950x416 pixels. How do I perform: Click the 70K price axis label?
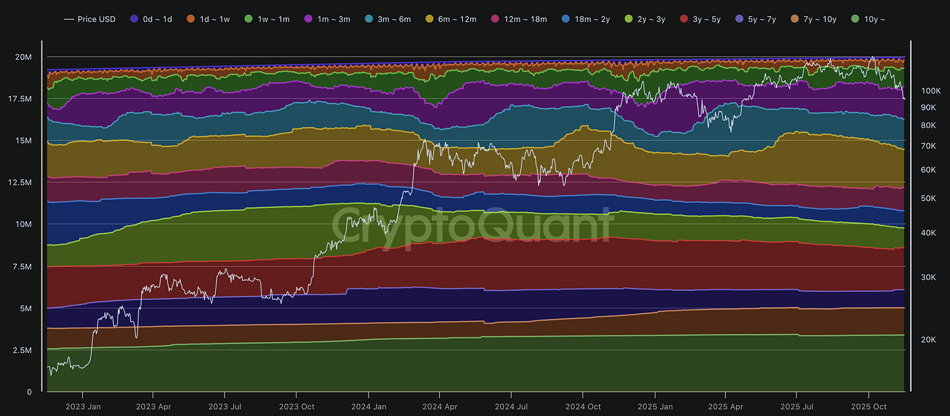928,146
